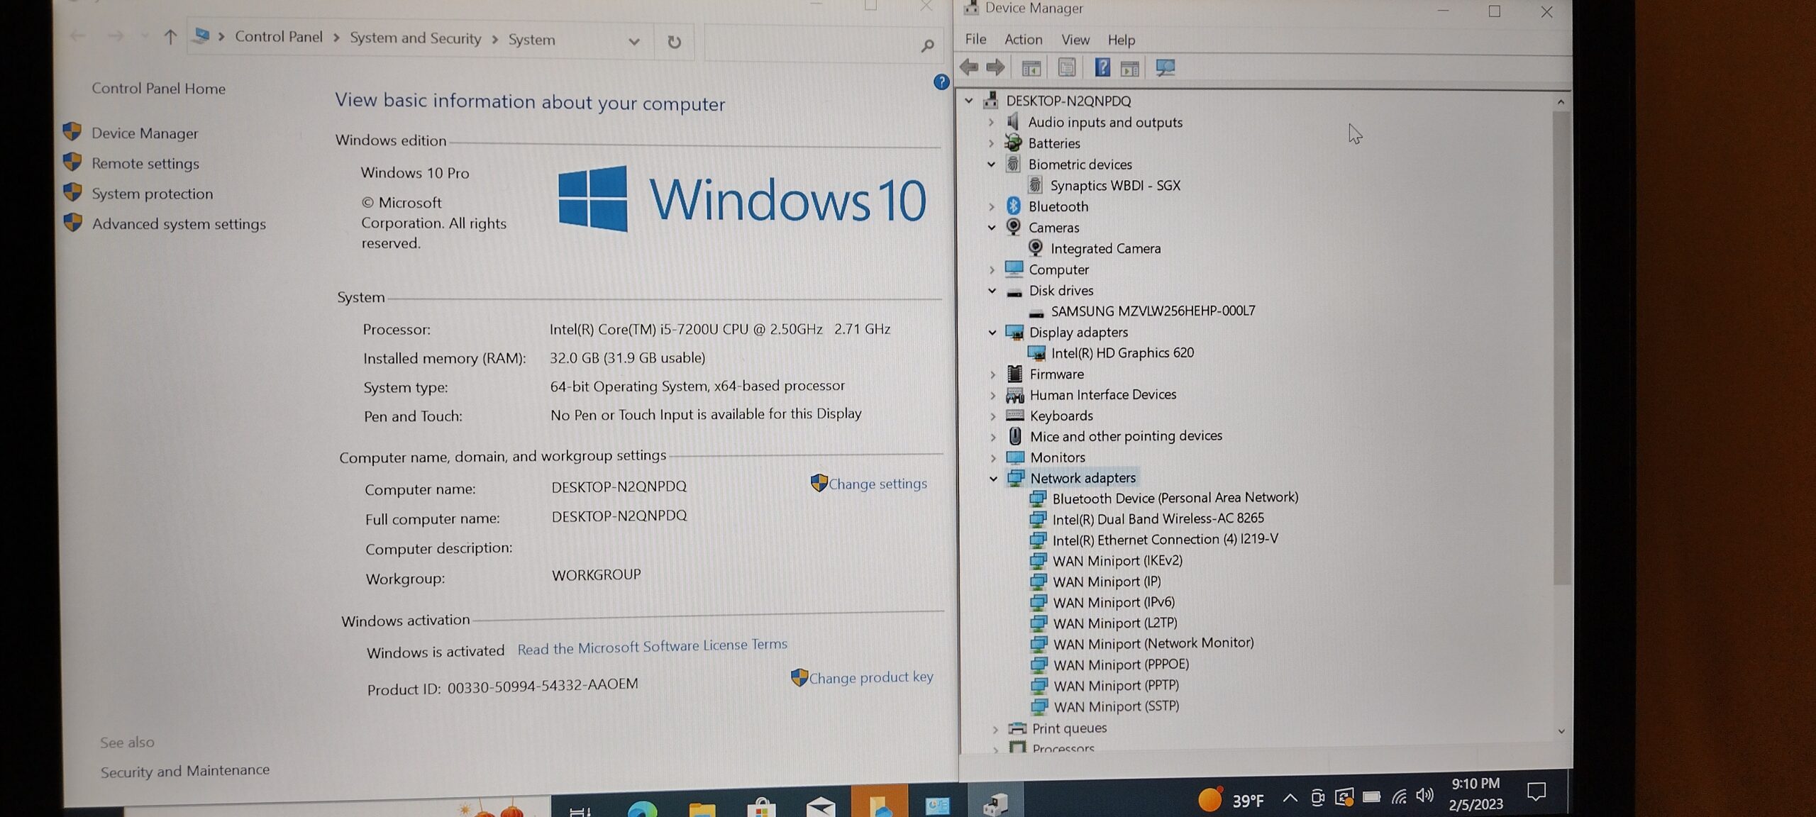Select WAN Miniport (PPPOE) entry
The image size is (1816, 817).
[1121, 665]
